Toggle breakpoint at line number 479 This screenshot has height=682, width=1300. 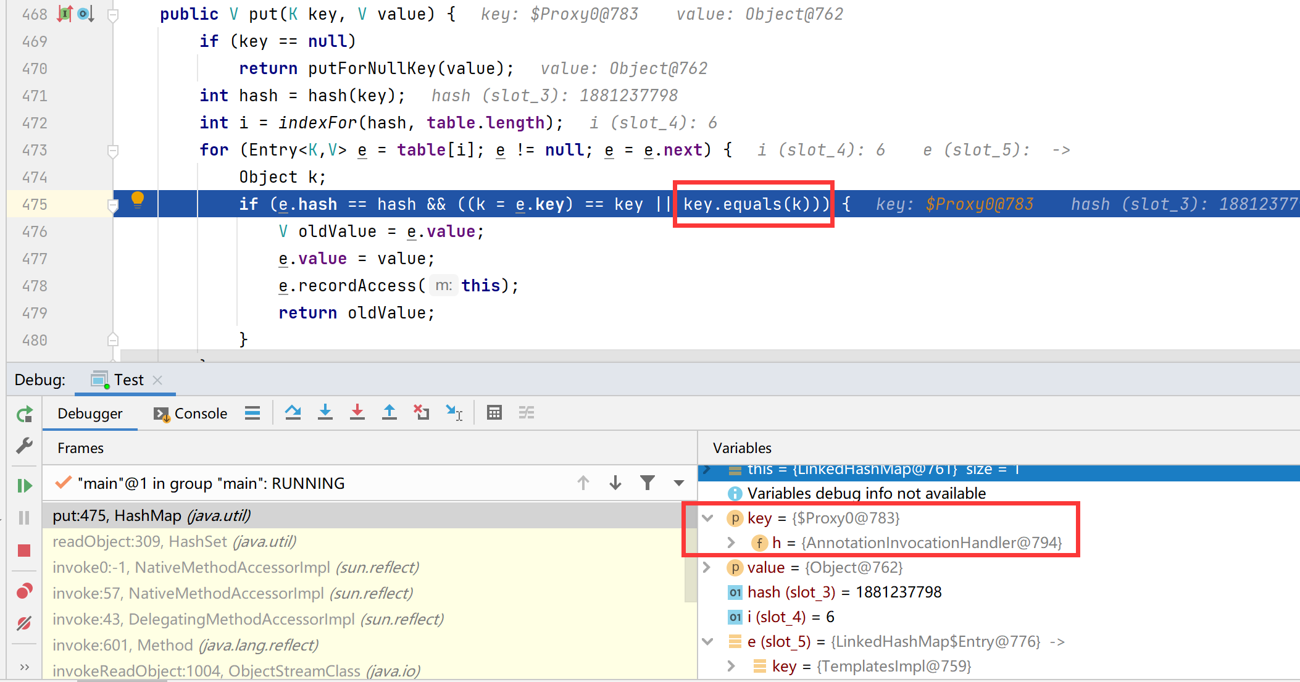tap(35, 313)
